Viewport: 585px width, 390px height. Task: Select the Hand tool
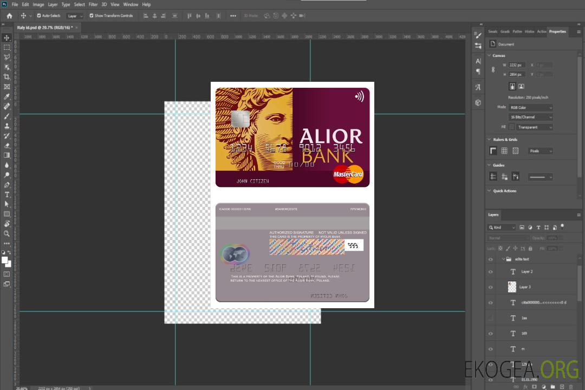pos(6,224)
